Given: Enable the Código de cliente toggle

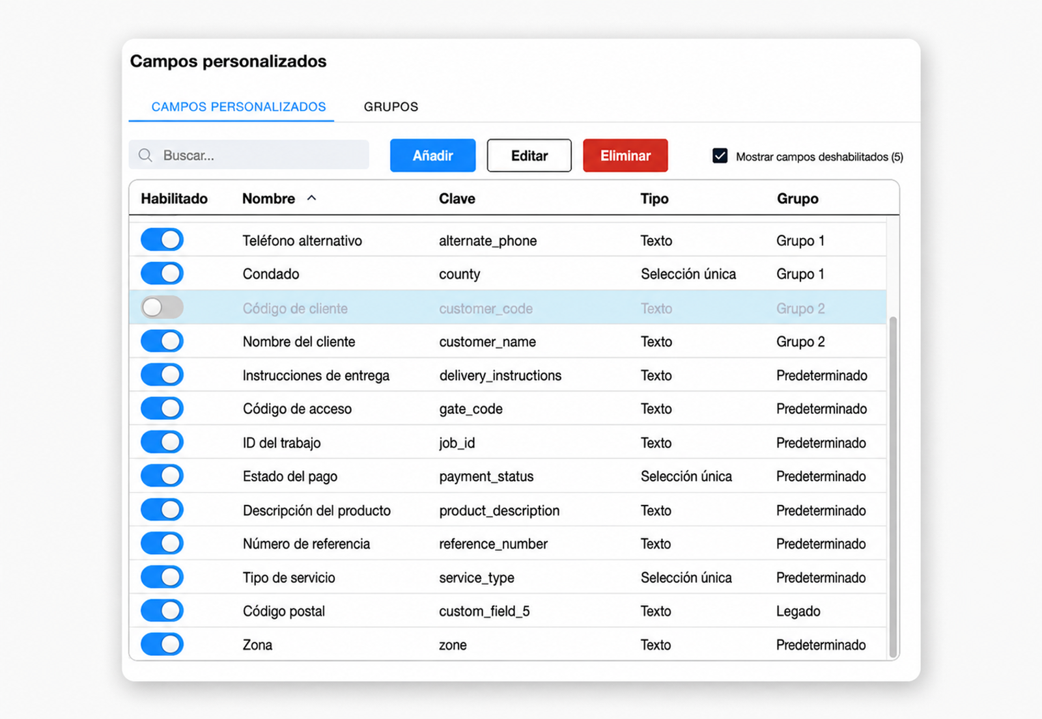Looking at the screenshot, I should pyautogui.click(x=162, y=307).
